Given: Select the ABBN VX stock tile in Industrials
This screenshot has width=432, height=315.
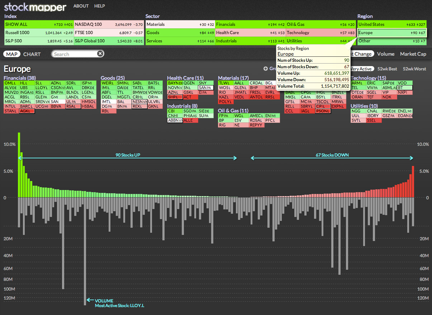Looking at the screenshot, I should [x=175, y=120].
